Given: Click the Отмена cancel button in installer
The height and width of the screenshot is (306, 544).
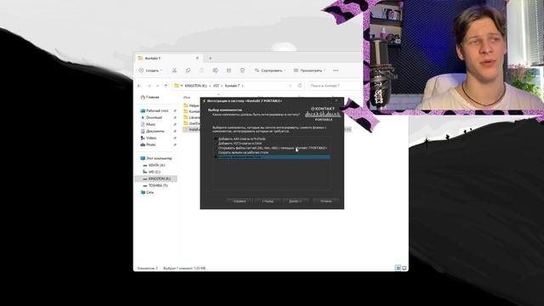Looking at the screenshot, I should (x=326, y=201).
